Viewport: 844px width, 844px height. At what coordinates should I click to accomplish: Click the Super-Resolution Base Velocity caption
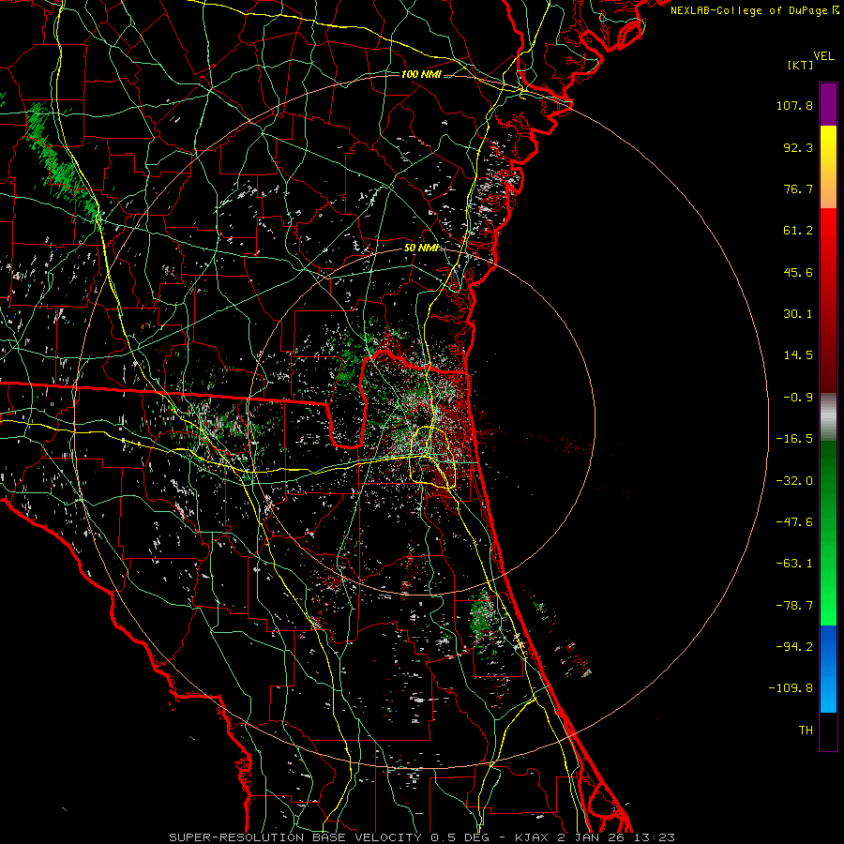[x=421, y=837]
